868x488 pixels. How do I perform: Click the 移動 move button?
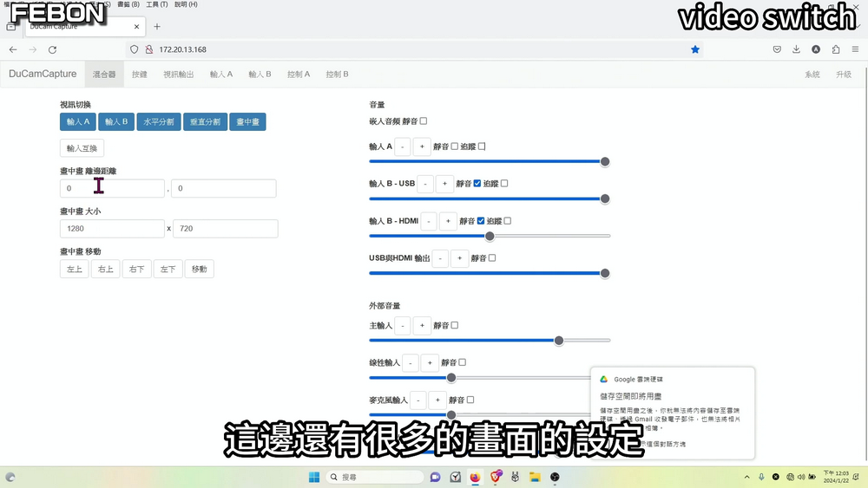(x=200, y=270)
